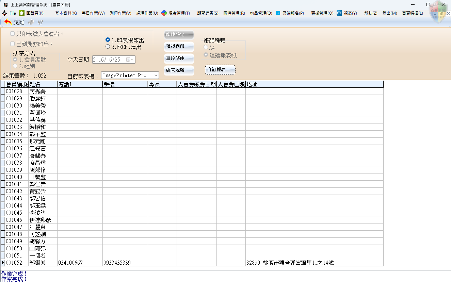
Task: Select the 1.印表機印出 radio option
Action: coord(108,40)
